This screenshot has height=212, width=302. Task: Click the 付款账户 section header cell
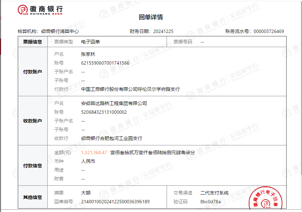(x=33, y=72)
